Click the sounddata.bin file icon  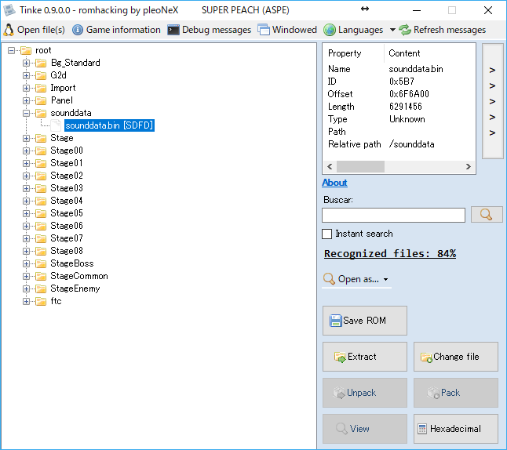[x=56, y=125]
